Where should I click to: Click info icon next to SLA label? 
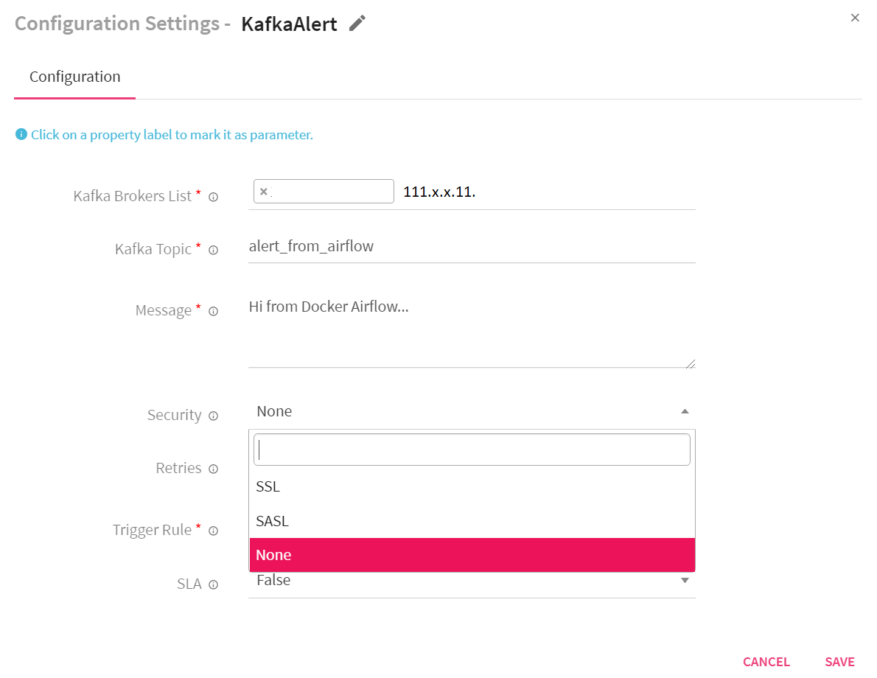(214, 584)
